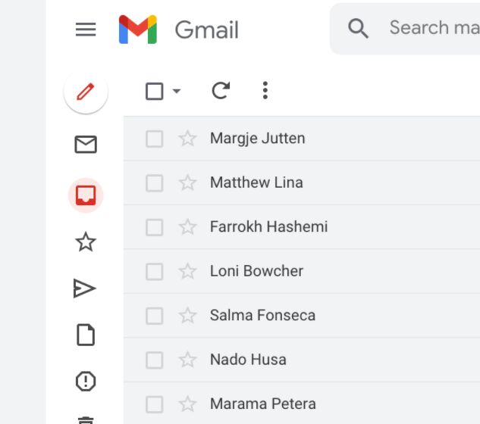Click the Gmail wordmark text
This screenshot has height=424, width=480.
point(206,30)
